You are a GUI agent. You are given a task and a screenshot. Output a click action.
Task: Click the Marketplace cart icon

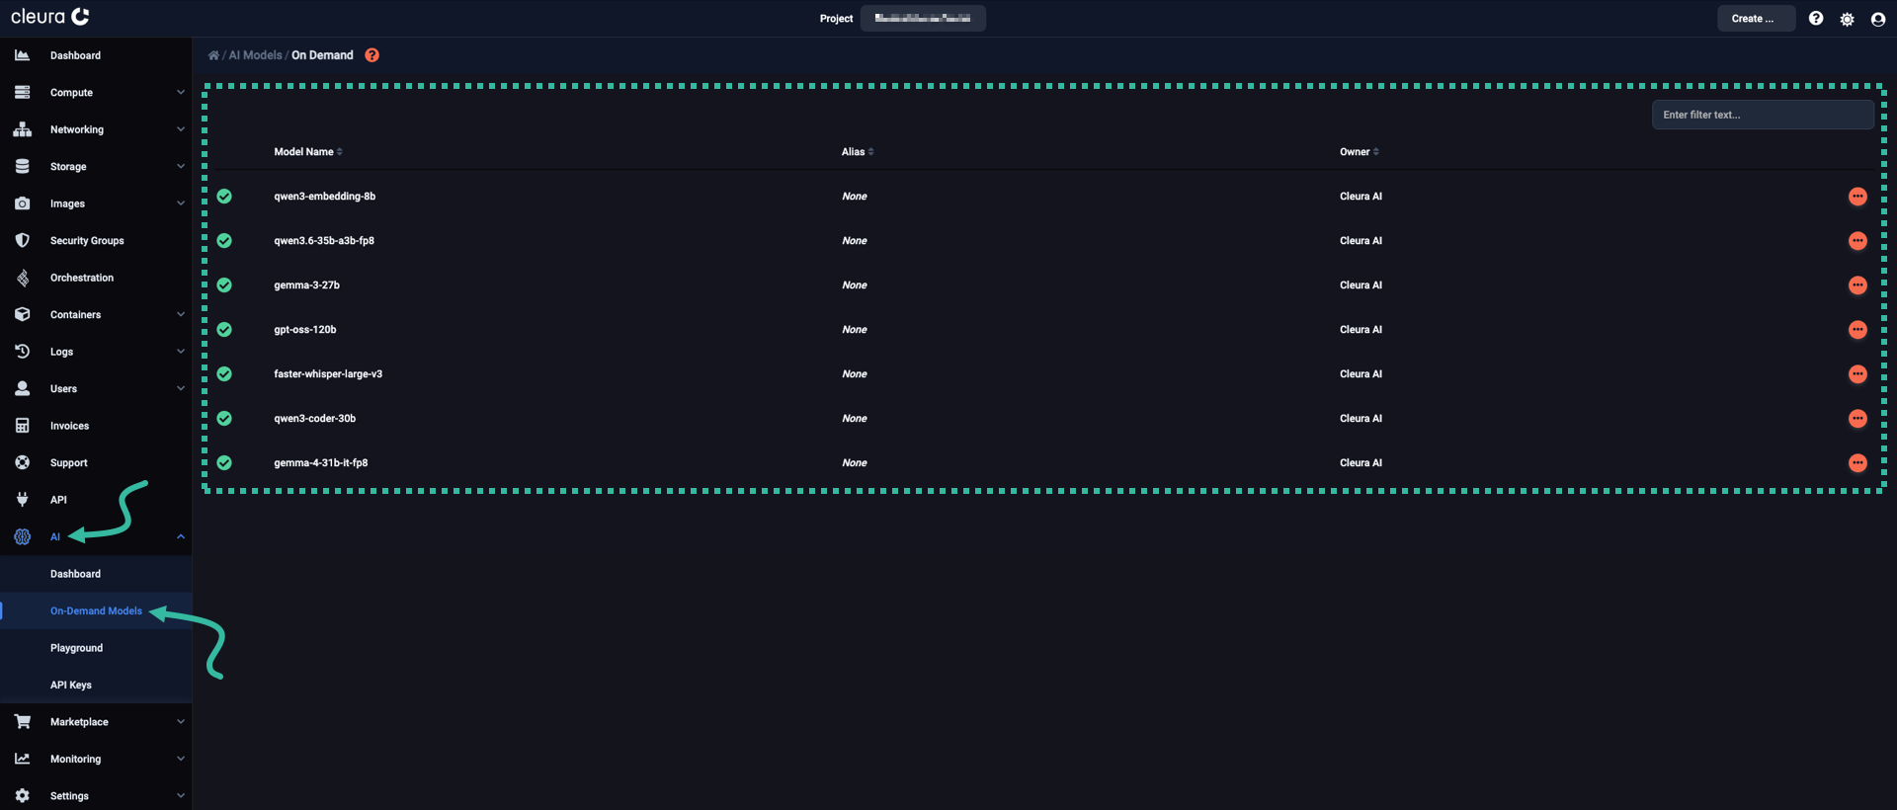pyautogui.click(x=22, y=722)
